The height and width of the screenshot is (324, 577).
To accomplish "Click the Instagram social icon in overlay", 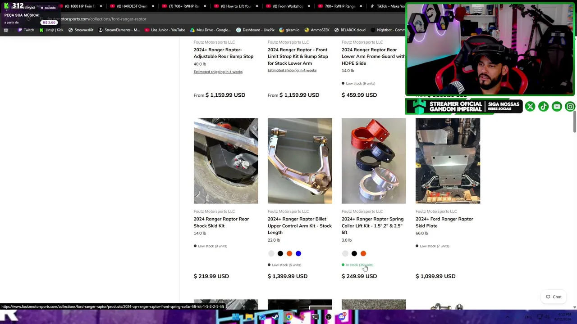I will pyautogui.click(x=570, y=107).
